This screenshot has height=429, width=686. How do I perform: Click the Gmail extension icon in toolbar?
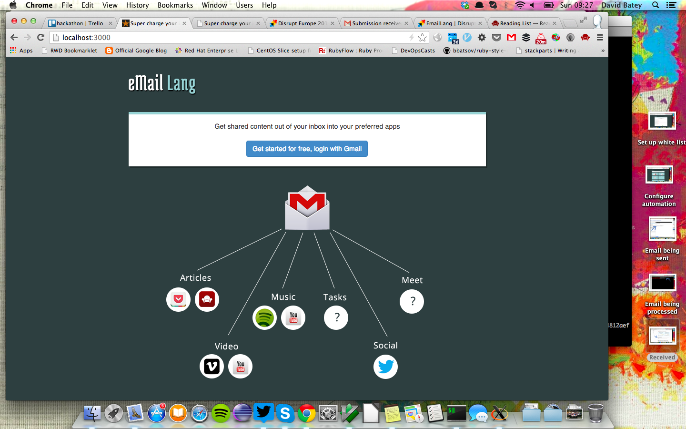511,37
